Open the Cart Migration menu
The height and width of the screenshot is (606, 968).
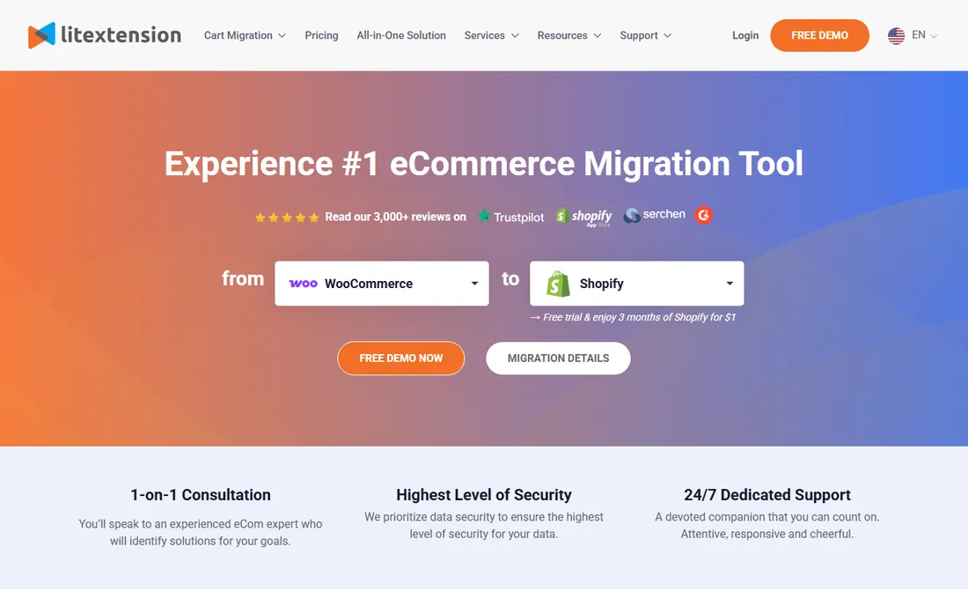[x=246, y=35]
